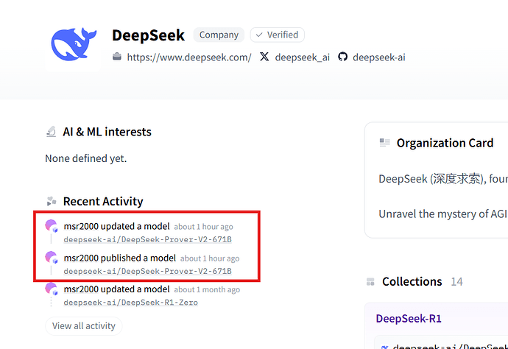508x349 pixels.
Task: Click 'None defined yet.' text
Action: point(86,158)
